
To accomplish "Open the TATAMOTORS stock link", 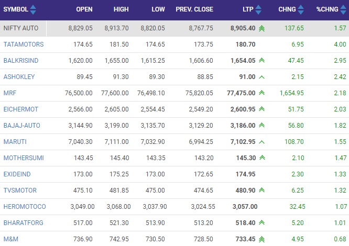I will [x=24, y=44].
